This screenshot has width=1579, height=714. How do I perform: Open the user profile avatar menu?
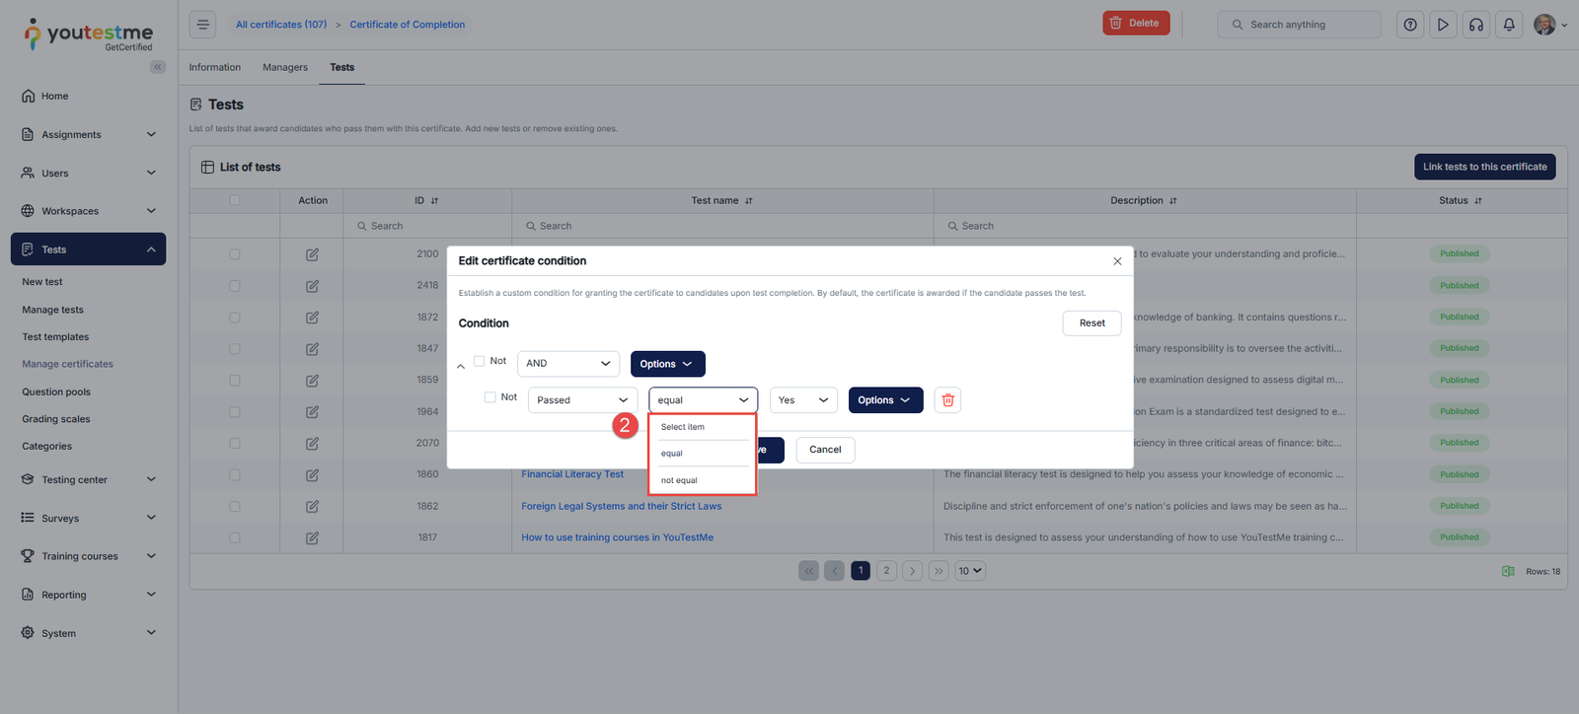pyautogui.click(x=1549, y=25)
